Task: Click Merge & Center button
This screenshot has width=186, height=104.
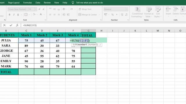Action: (x=88, y=15)
